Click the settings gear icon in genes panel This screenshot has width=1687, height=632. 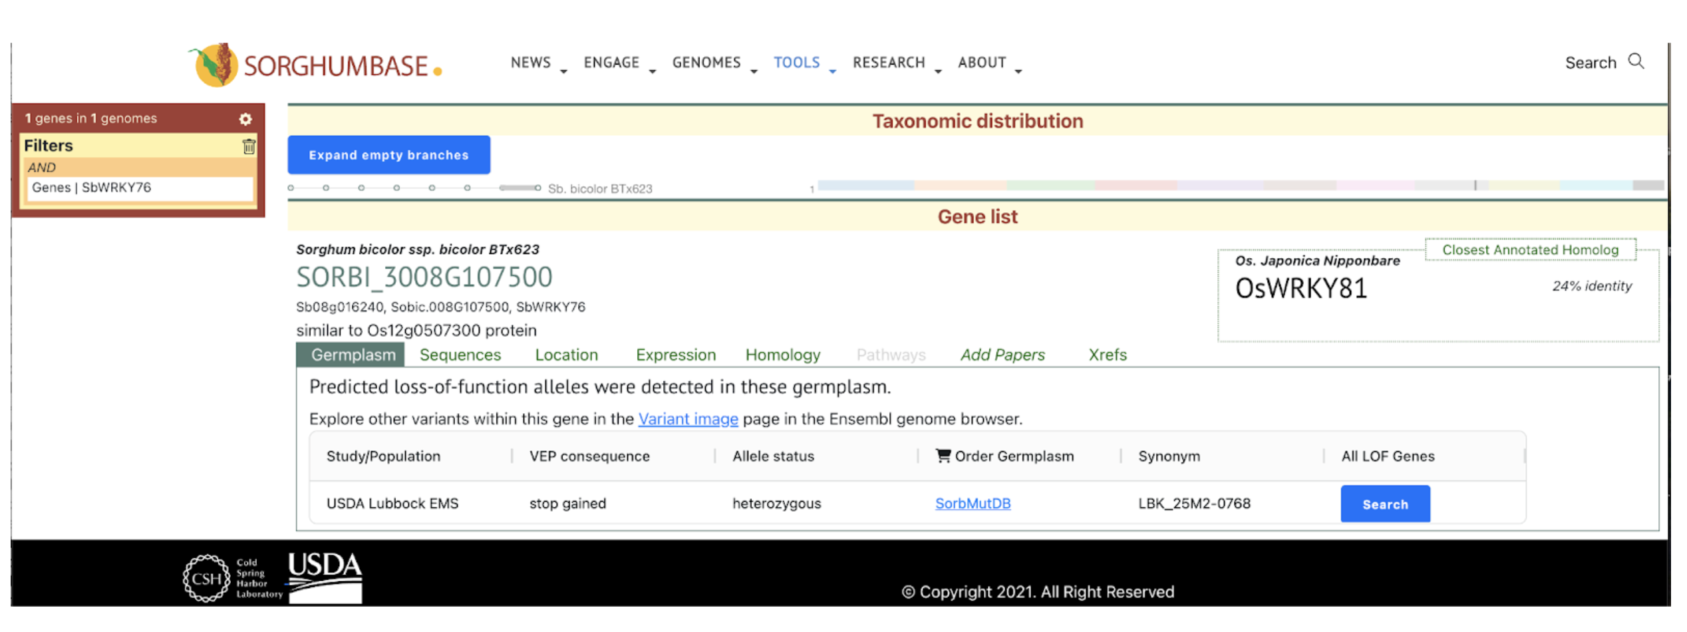(x=245, y=119)
